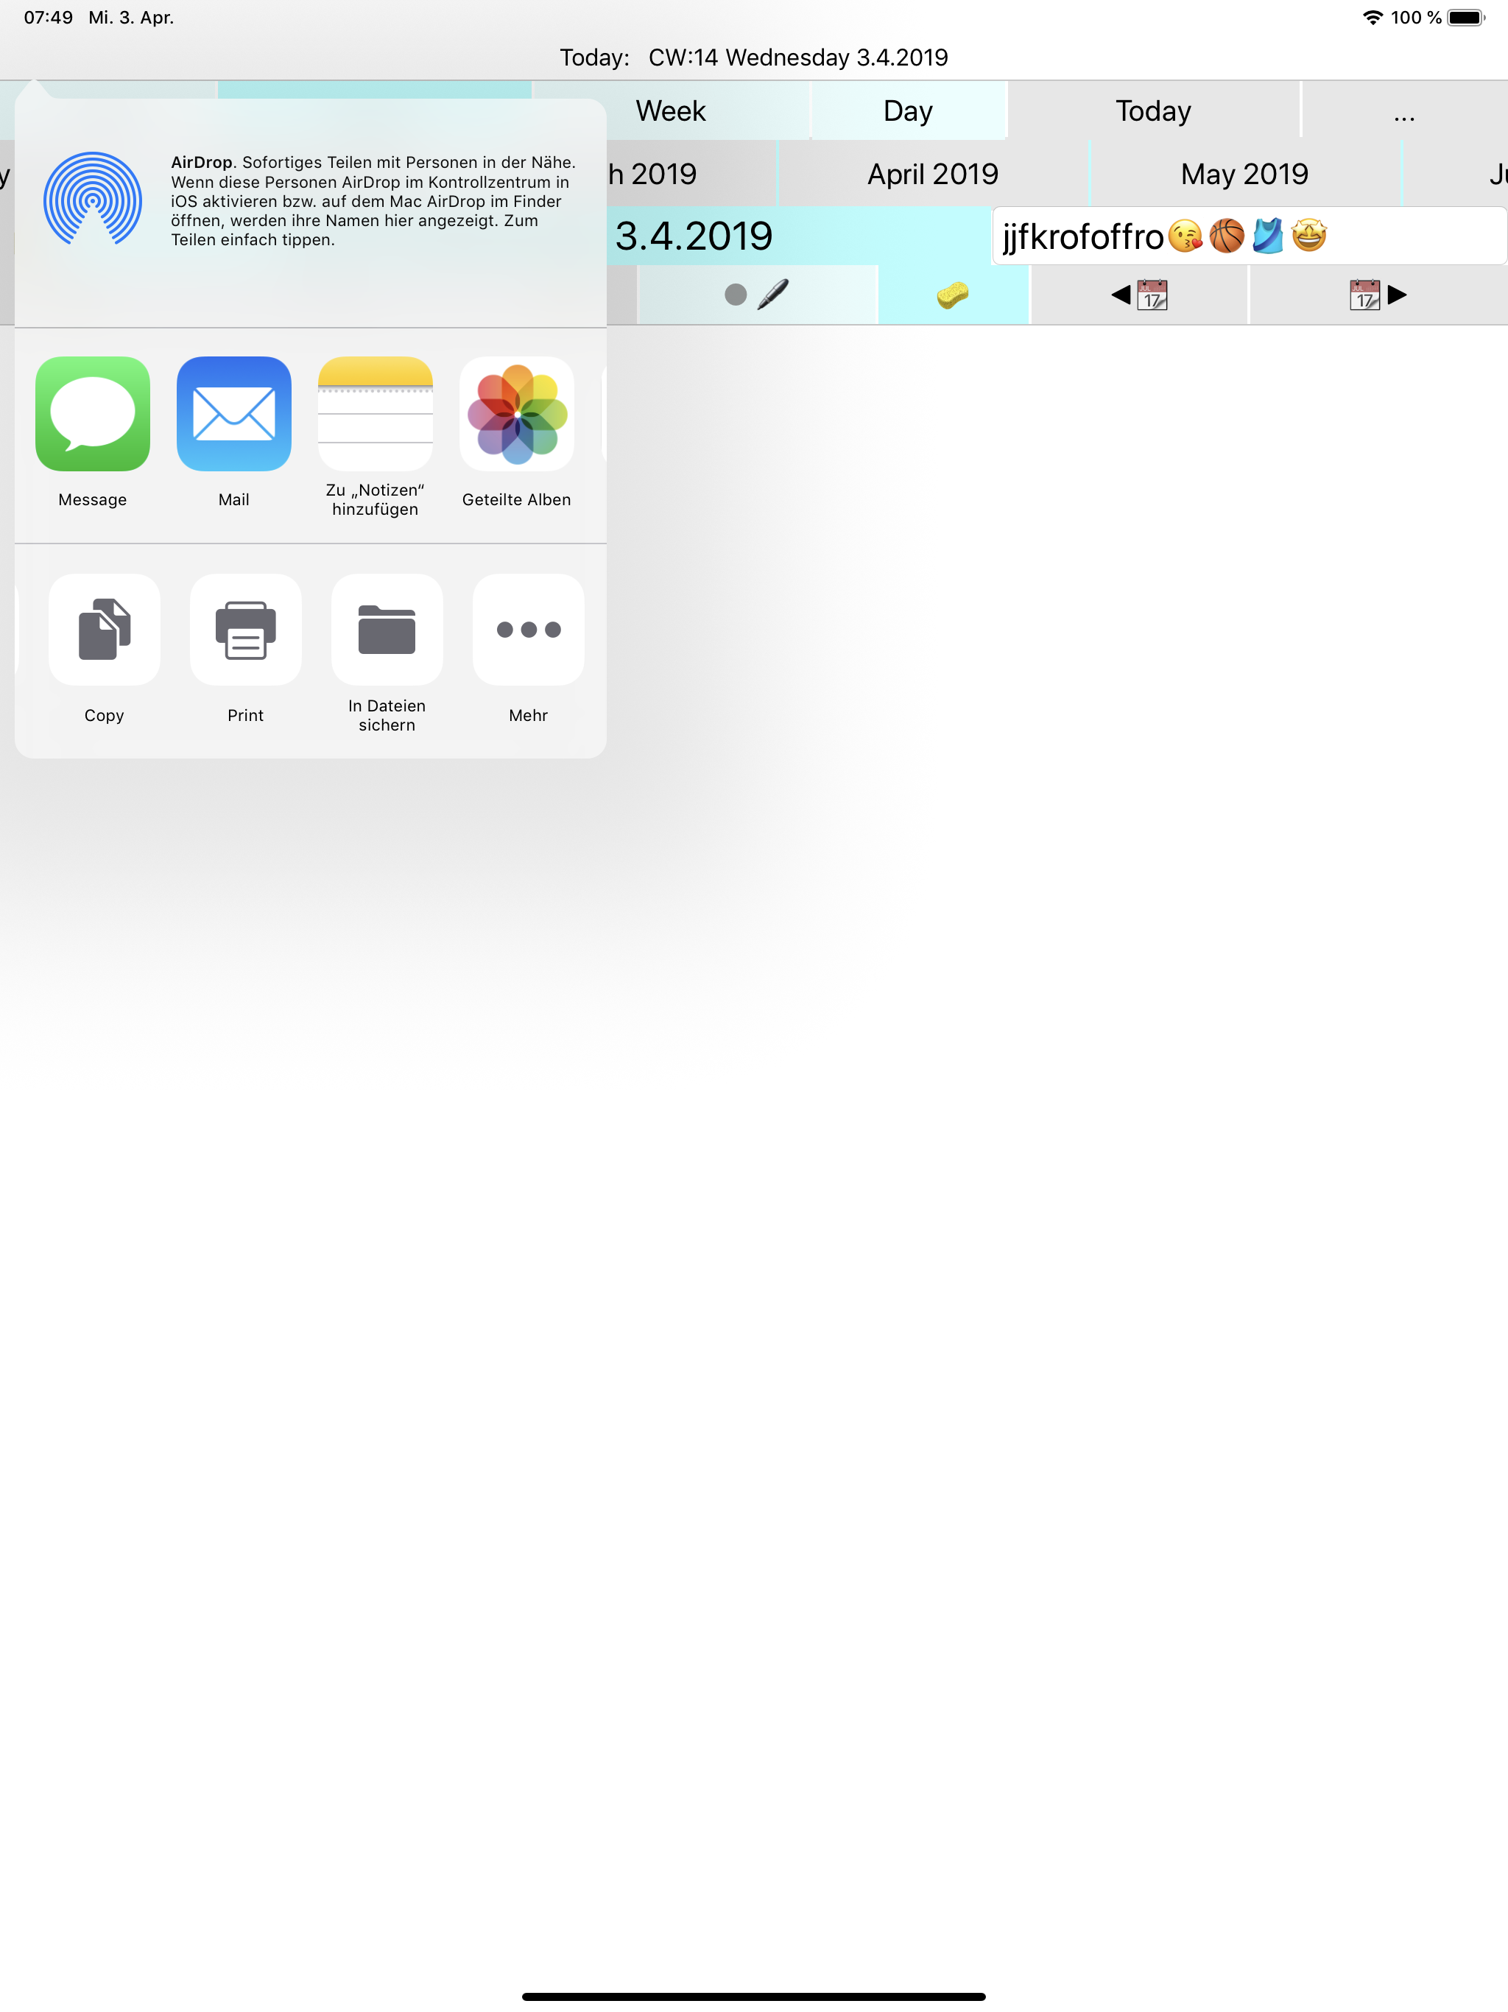Viewport: 1508px width, 2012px height.
Task: Tap the Print action
Action: pos(246,630)
